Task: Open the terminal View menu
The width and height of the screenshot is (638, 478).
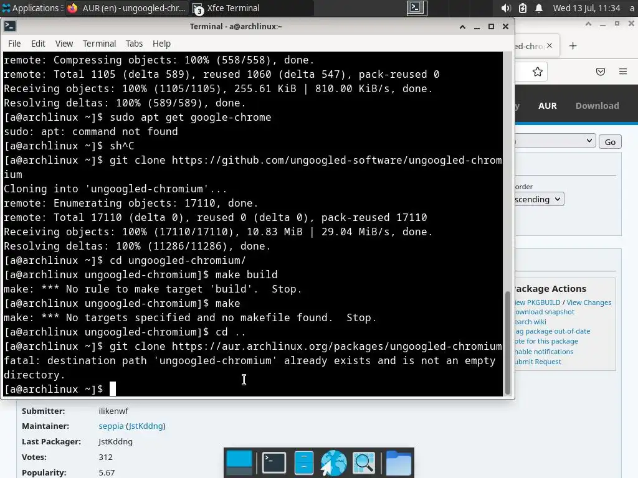Action: coord(64,44)
